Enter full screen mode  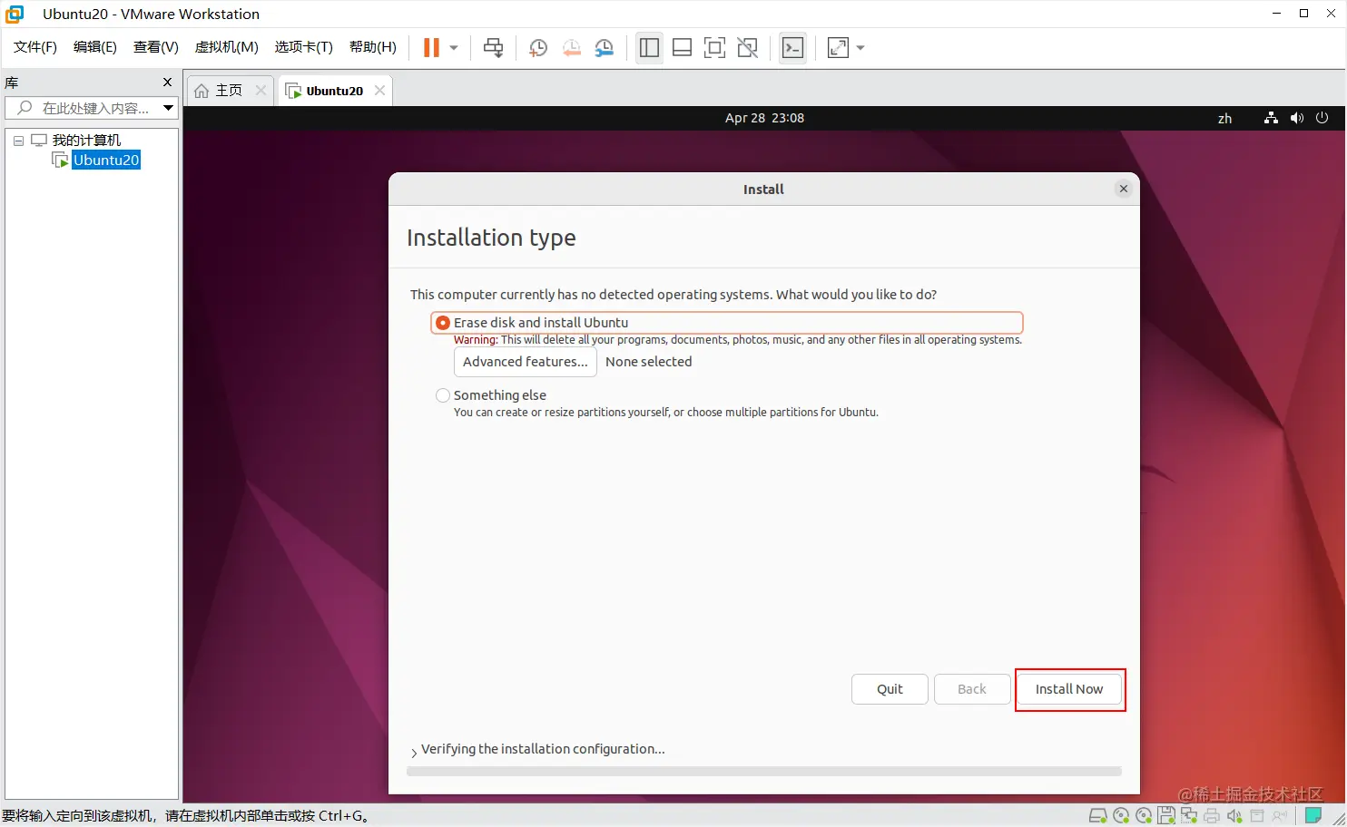coord(714,48)
